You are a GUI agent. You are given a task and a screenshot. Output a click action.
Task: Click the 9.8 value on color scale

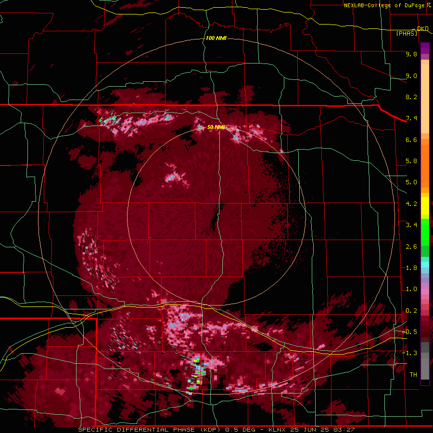coord(411,54)
